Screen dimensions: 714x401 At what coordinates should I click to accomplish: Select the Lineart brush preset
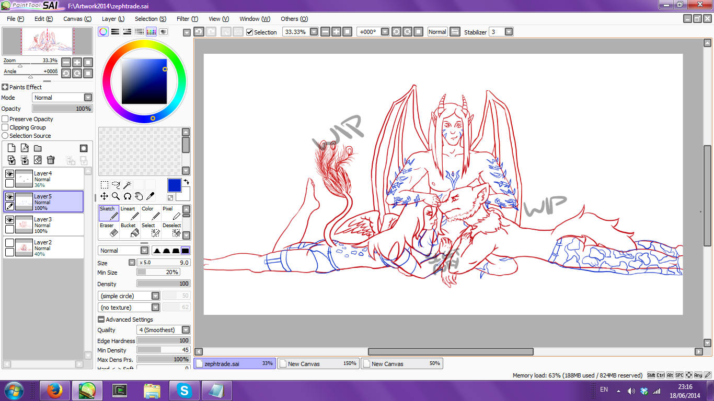coord(129,213)
